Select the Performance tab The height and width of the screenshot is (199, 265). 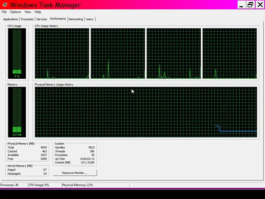click(x=58, y=19)
